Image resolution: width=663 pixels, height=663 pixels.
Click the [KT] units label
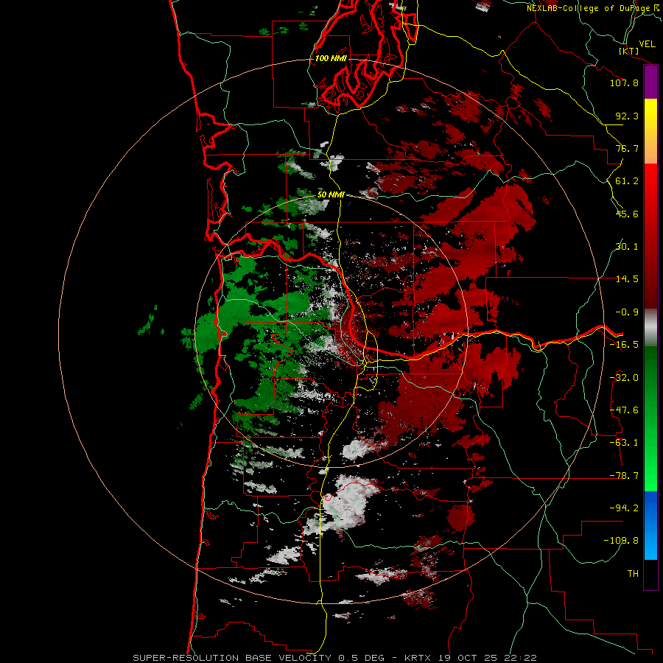click(629, 51)
